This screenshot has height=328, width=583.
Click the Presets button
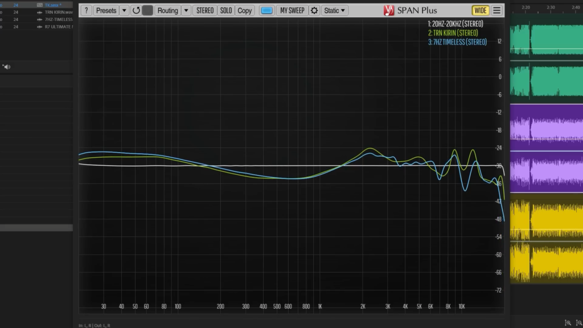106,10
